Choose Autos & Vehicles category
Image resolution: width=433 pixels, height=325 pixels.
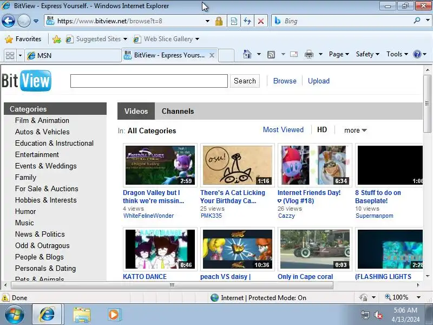point(42,132)
